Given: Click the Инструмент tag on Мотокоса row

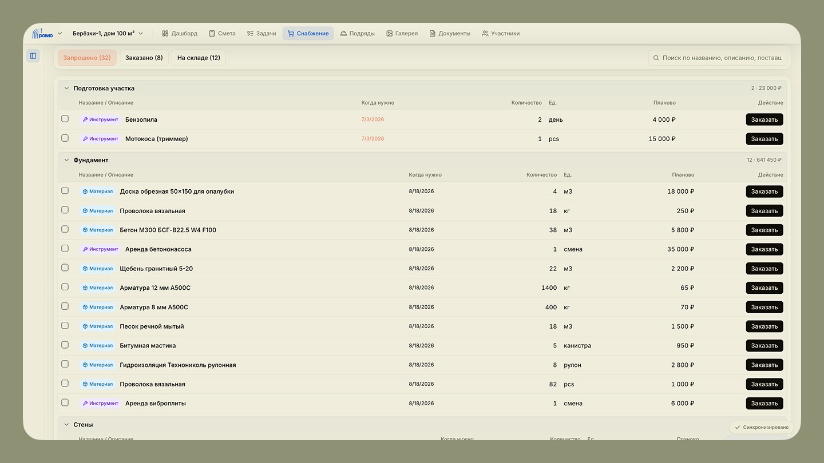Looking at the screenshot, I should click(100, 139).
